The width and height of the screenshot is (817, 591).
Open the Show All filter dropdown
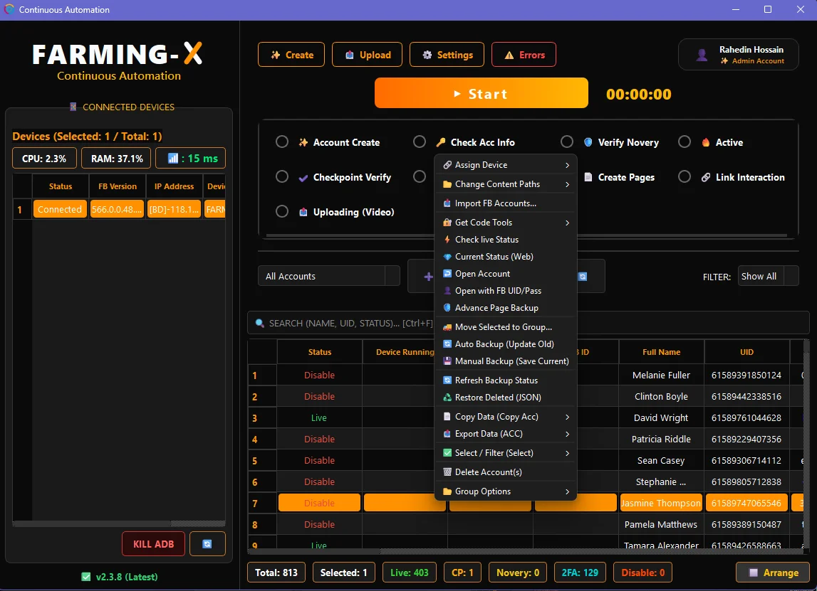tap(768, 276)
